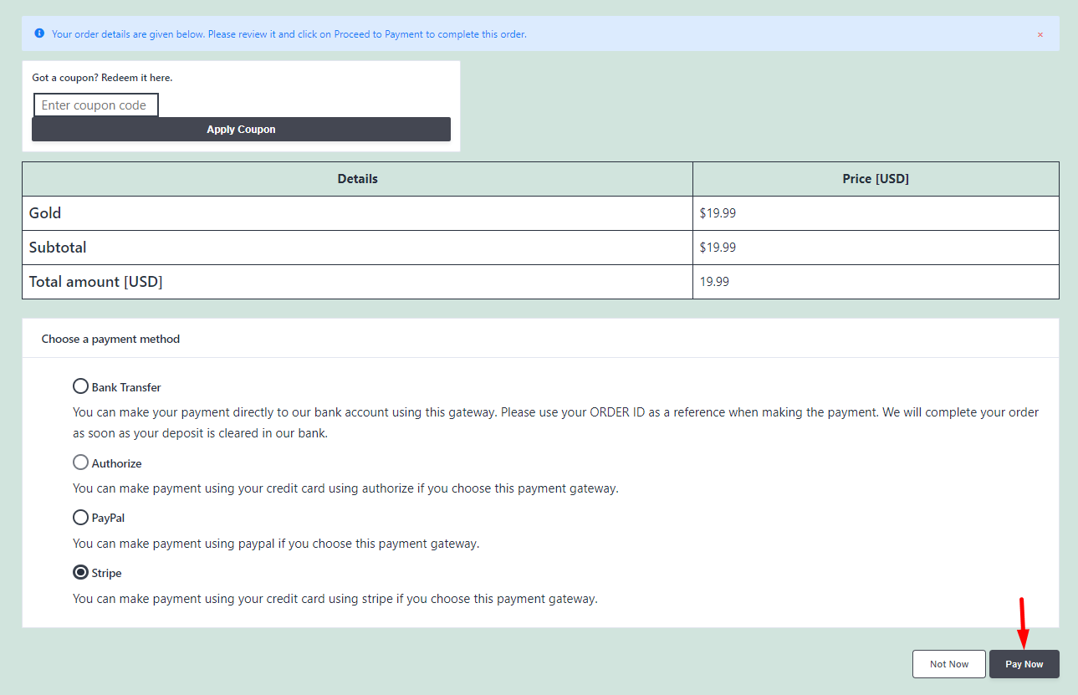Click the Bank Transfer description text
The width and height of the screenshot is (1078, 695).
tap(556, 423)
